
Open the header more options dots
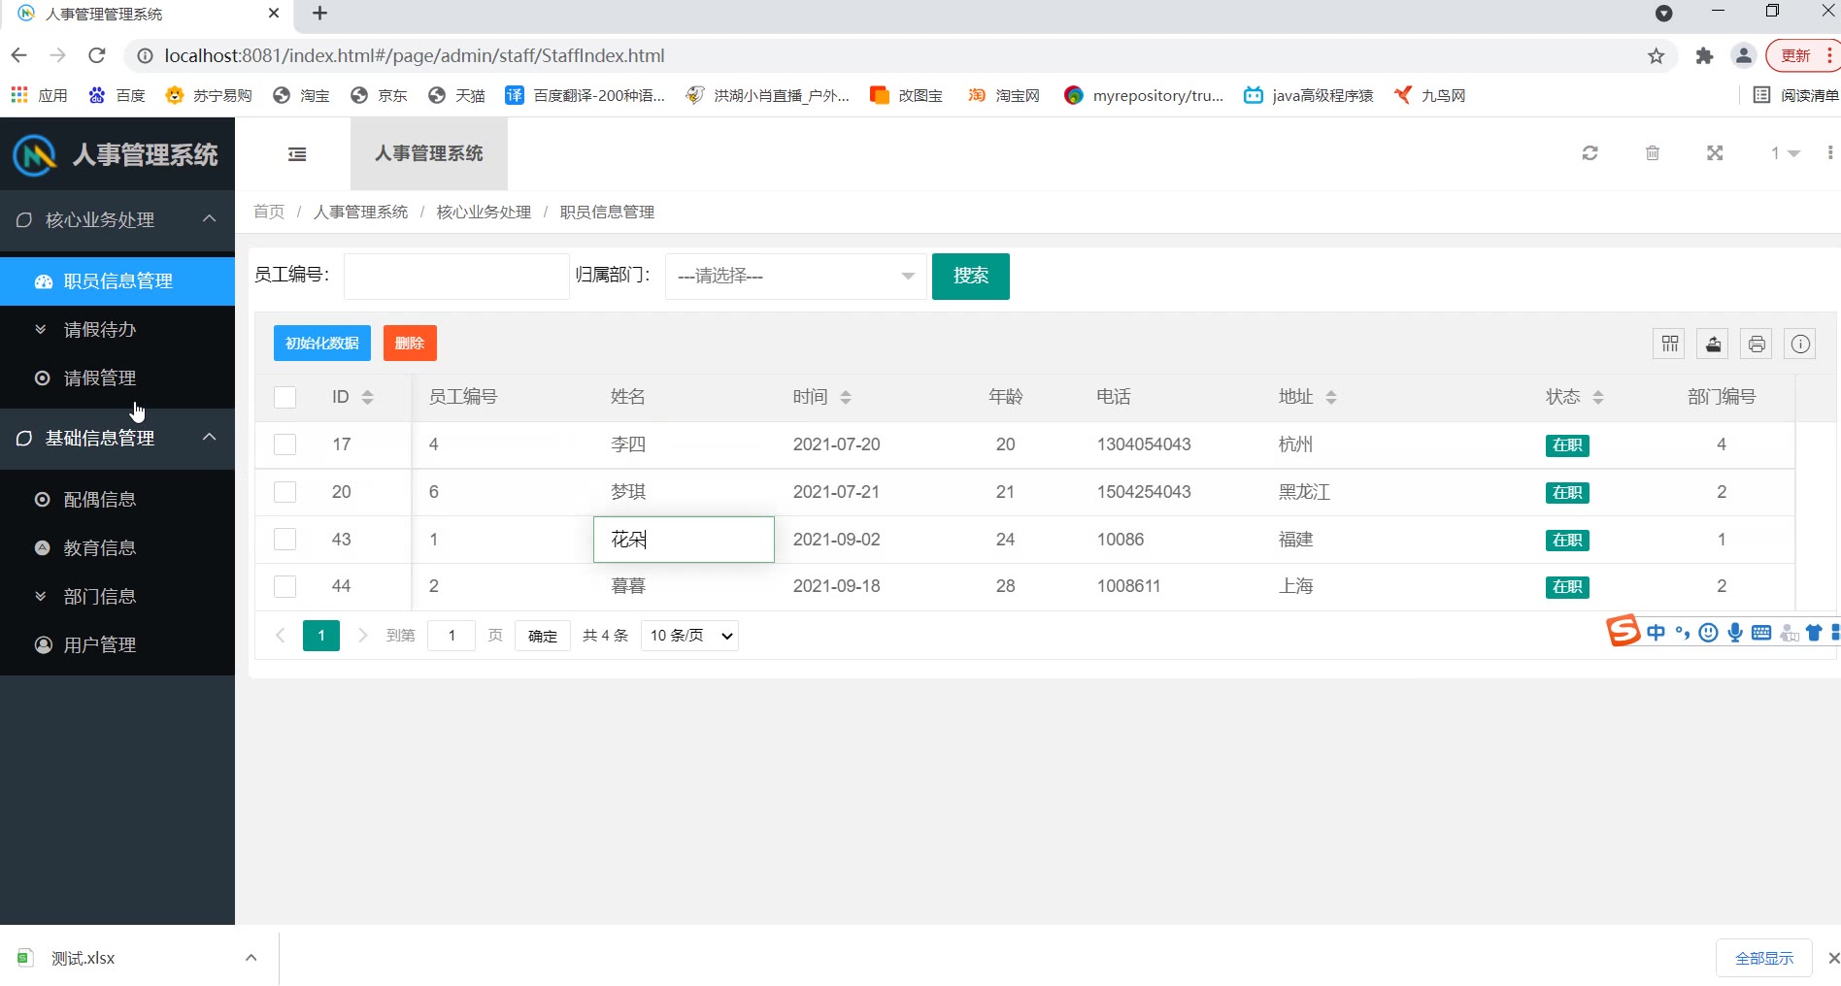[1830, 153]
